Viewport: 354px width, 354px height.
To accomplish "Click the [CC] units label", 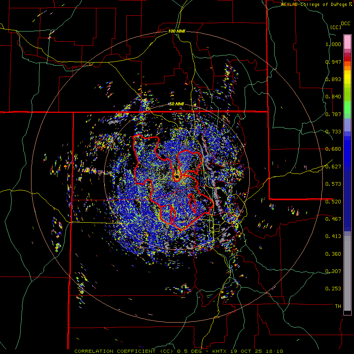I will [x=336, y=27].
